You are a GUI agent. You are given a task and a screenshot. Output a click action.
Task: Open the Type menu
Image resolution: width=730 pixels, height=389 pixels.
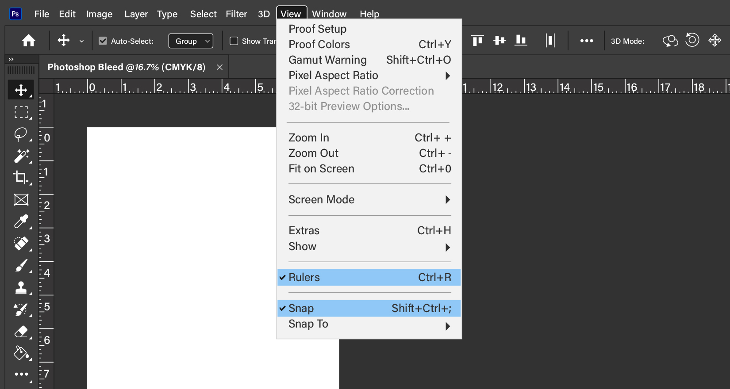pos(167,14)
